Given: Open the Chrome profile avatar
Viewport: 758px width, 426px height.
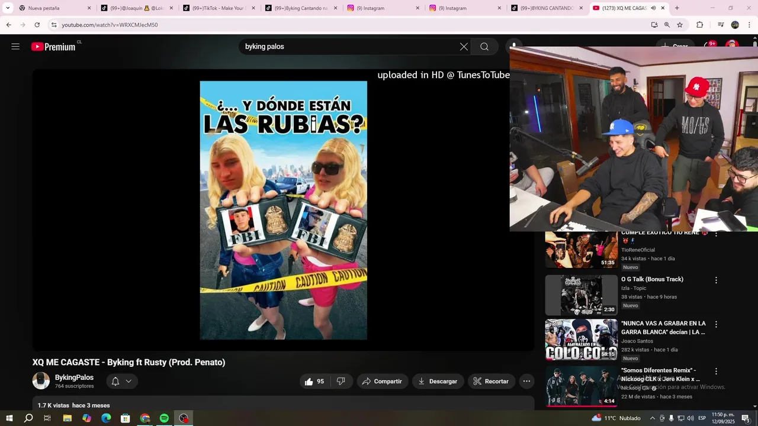Looking at the screenshot, I should point(735,25).
